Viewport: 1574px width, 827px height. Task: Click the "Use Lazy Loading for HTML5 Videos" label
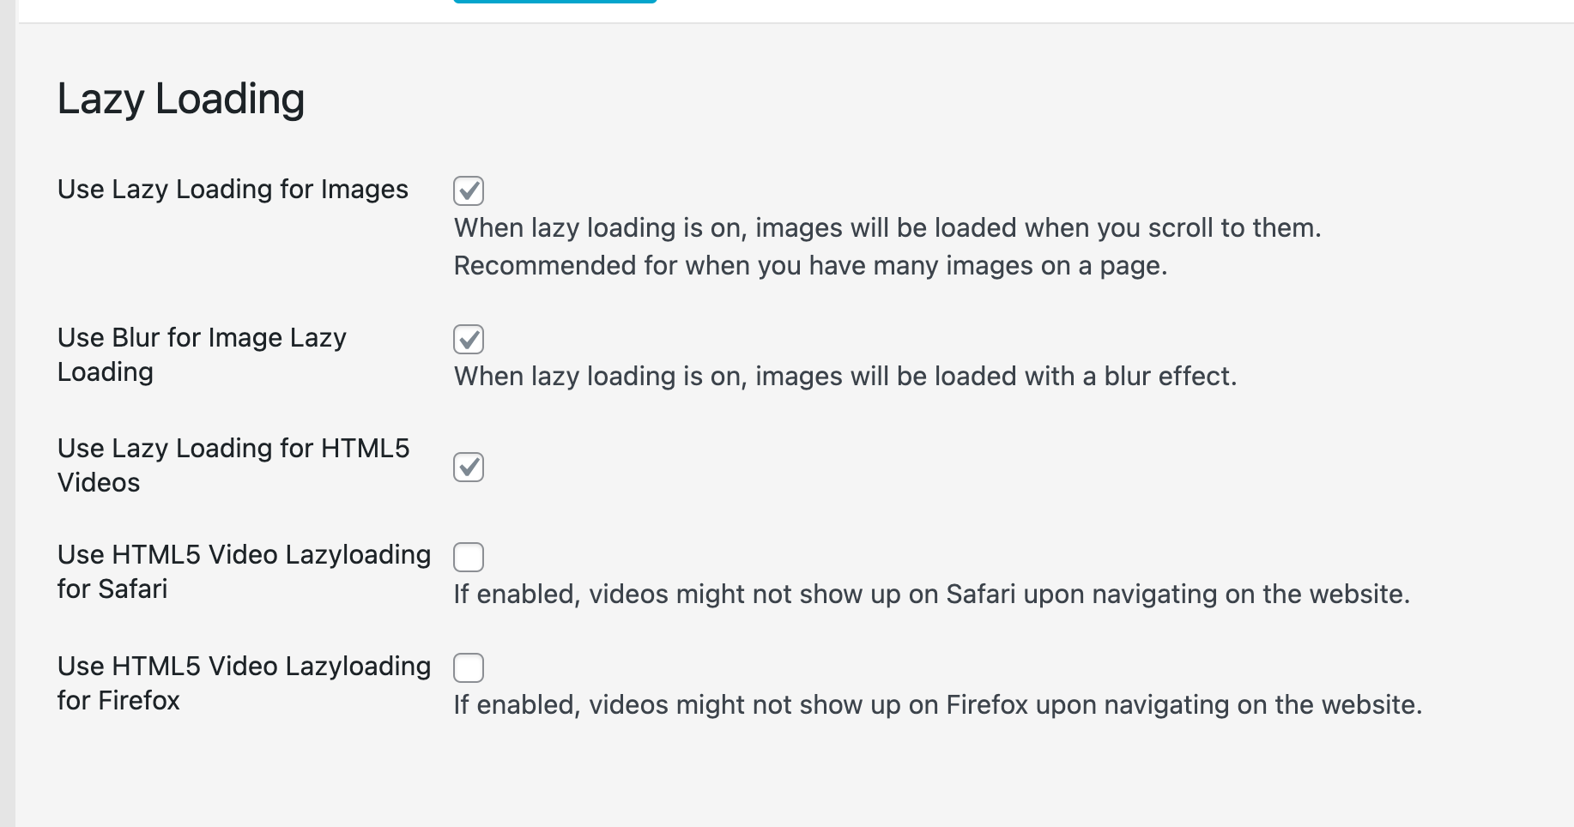233,465
